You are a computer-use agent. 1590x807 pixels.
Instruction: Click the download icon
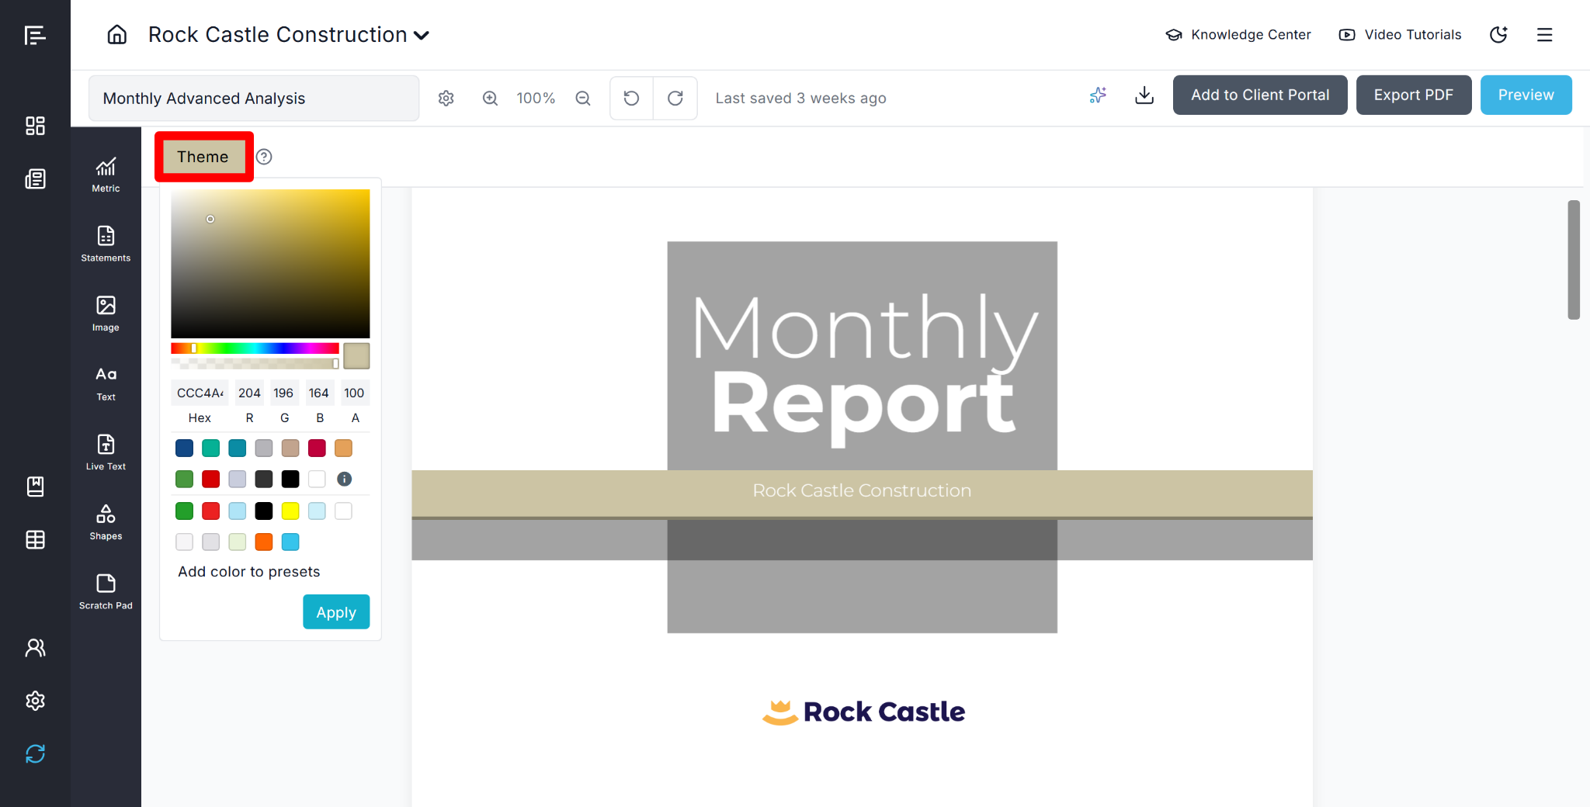pyautogui.click(x=1144, y=95)
